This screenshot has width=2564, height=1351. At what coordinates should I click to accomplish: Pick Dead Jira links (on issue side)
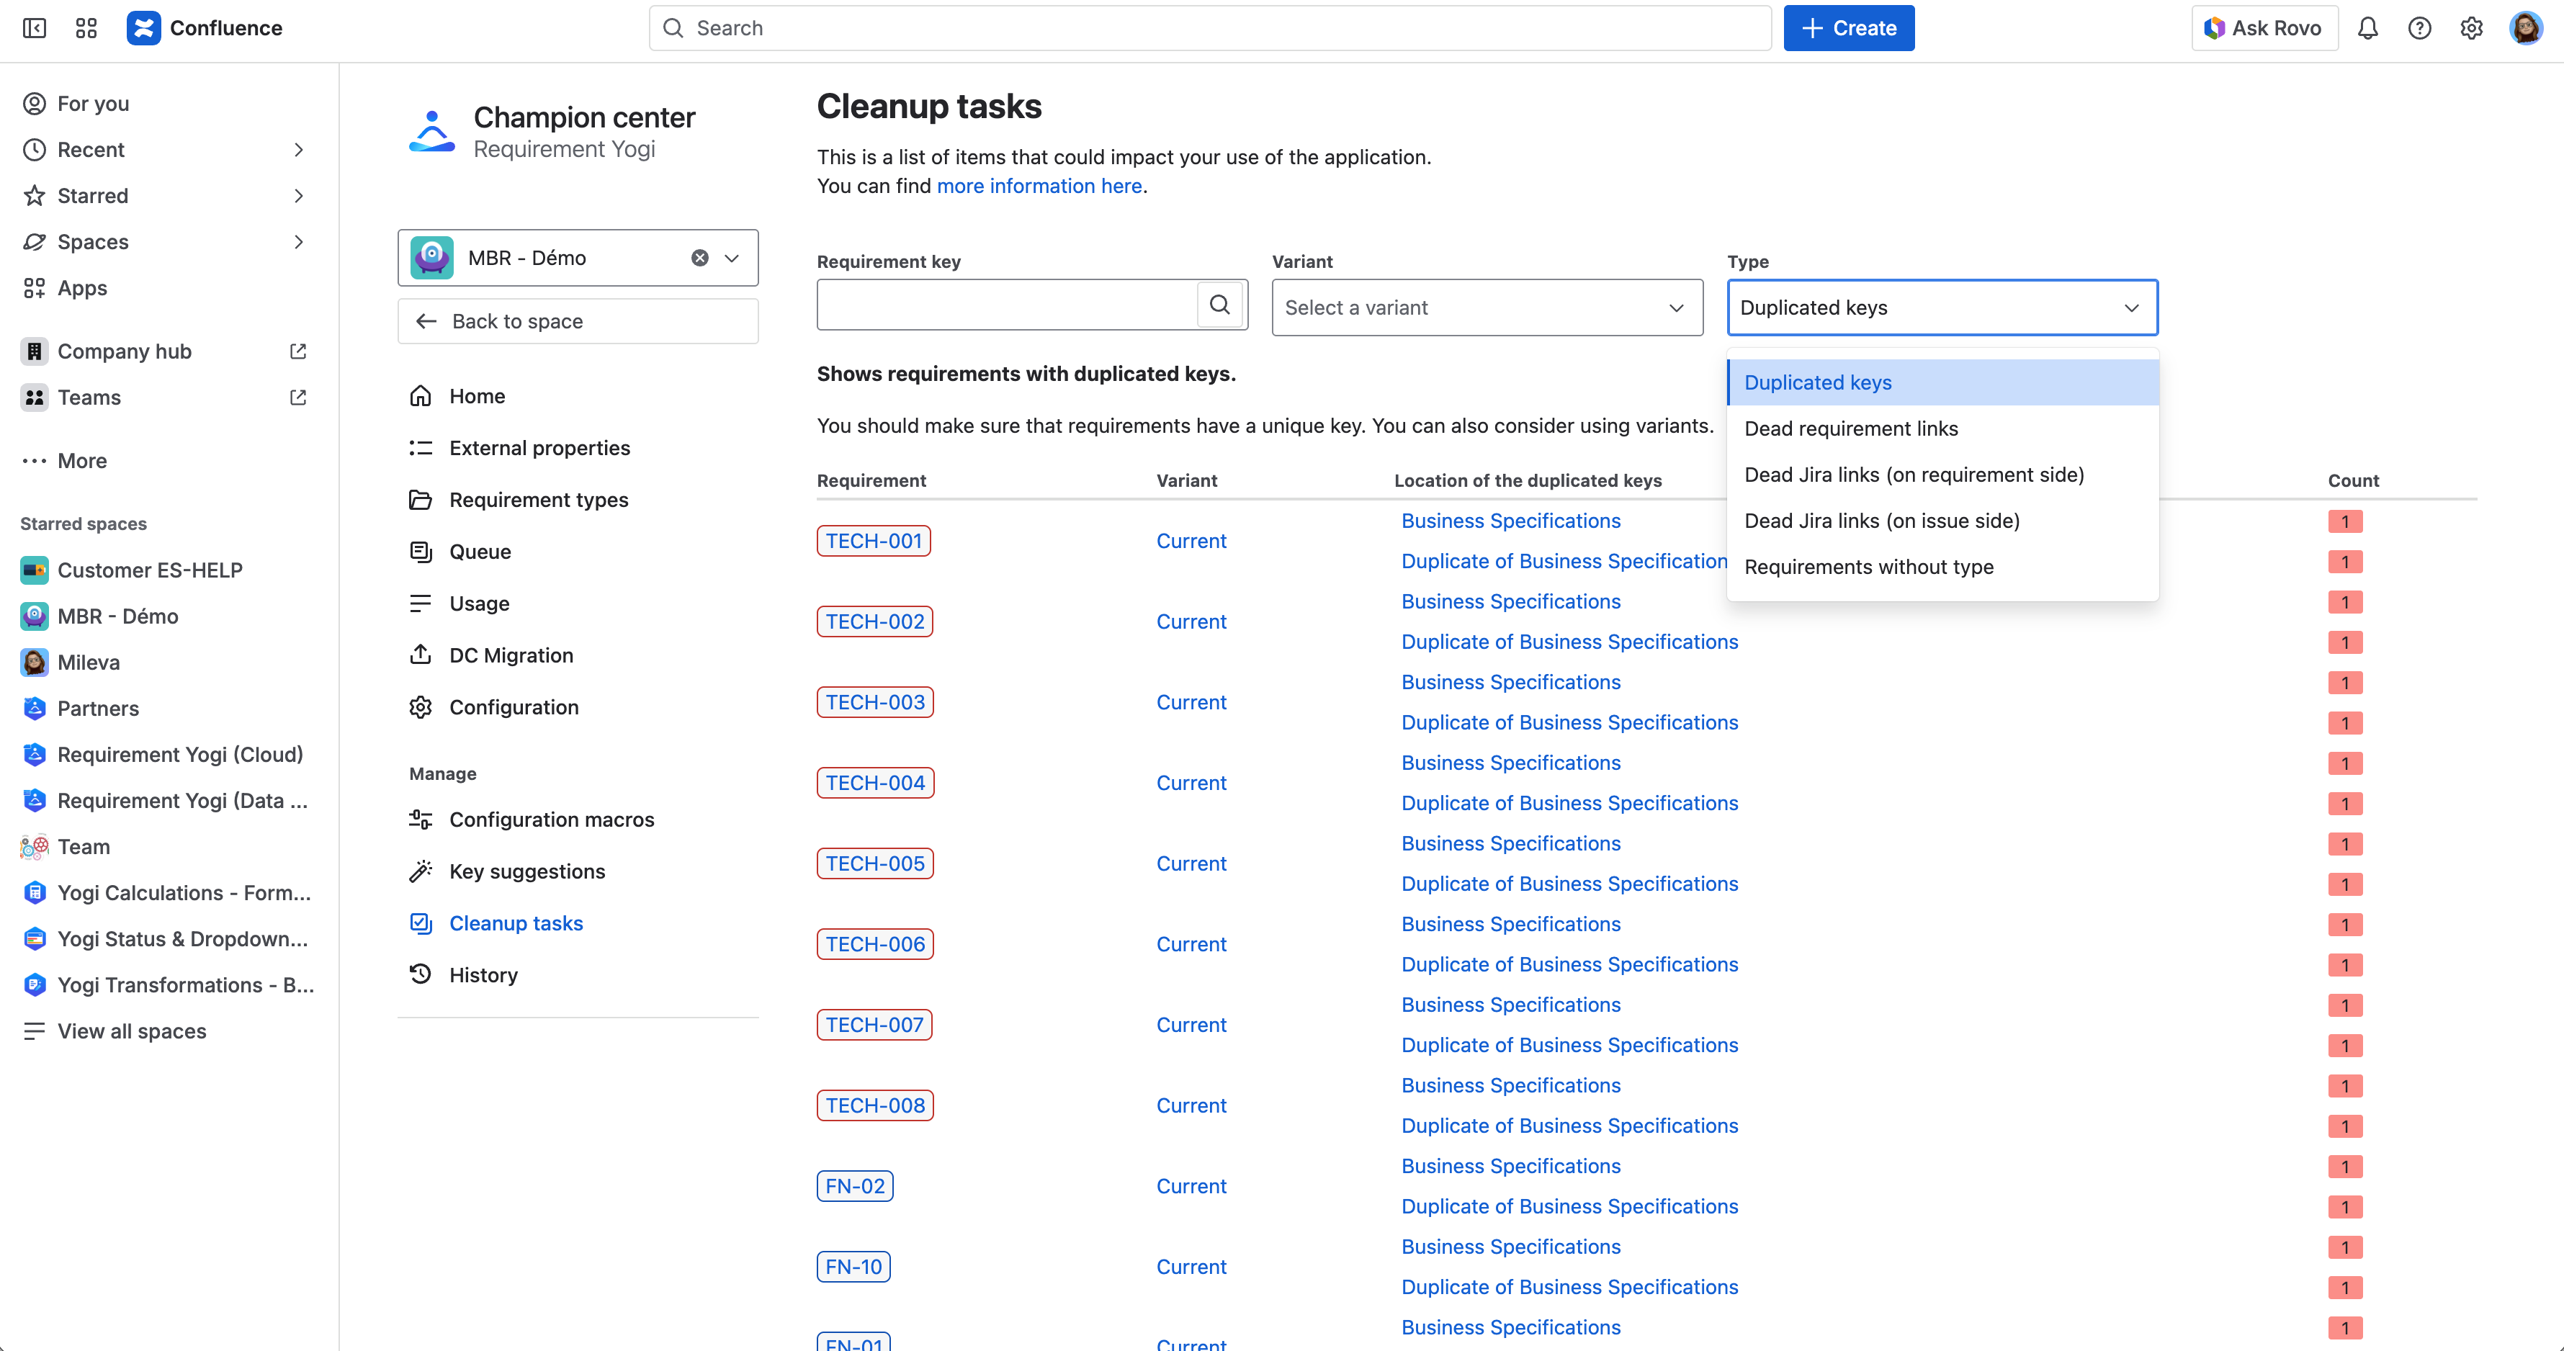point(1881,521)
